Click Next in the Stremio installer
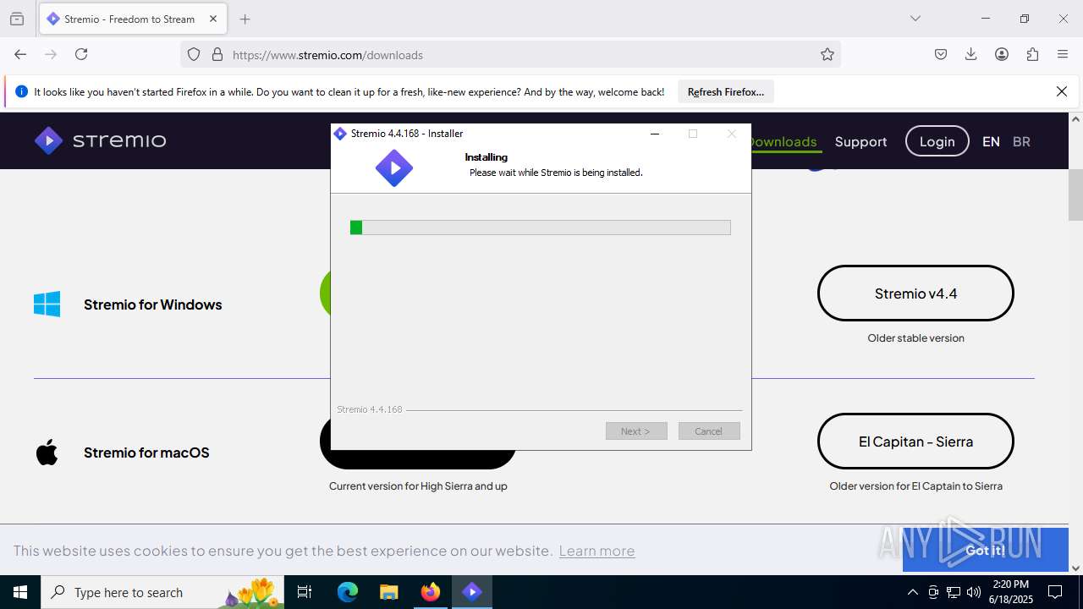1083x609 pixels. coord(636,431)
